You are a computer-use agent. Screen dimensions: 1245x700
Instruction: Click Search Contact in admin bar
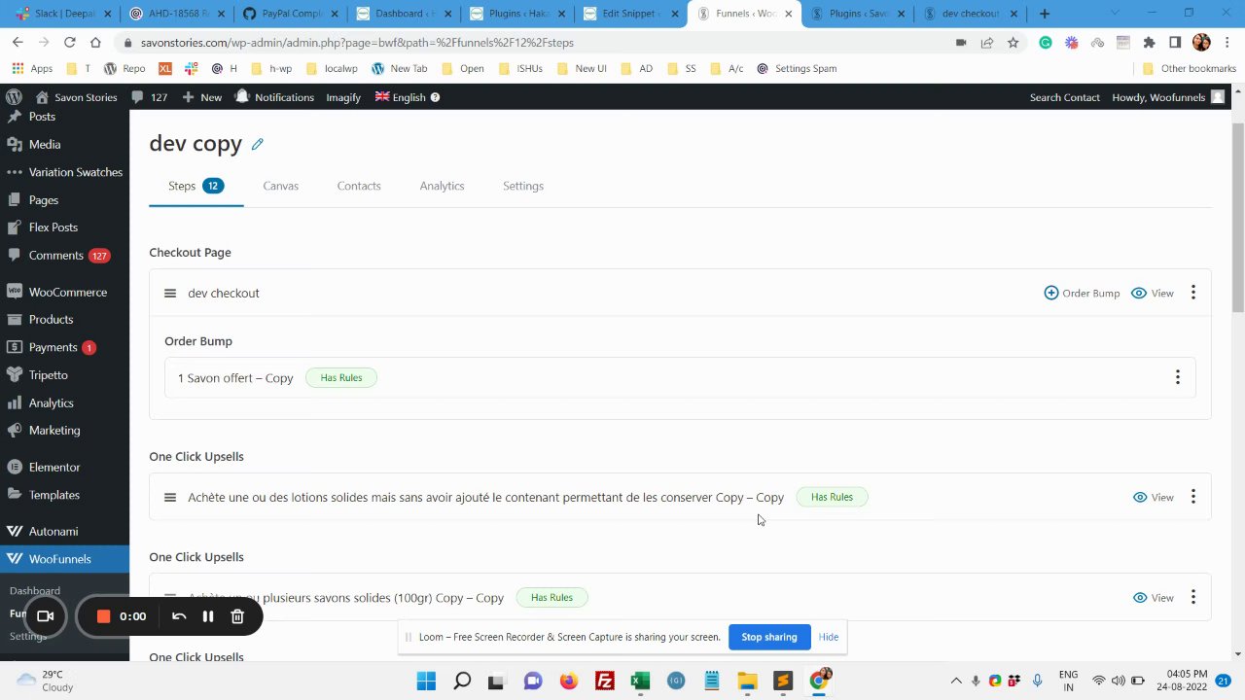click(x=1064, y=97)
